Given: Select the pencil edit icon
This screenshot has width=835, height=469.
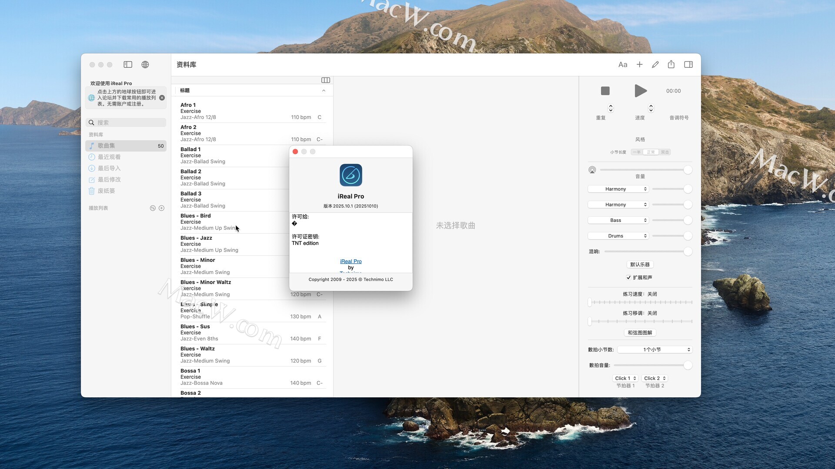Looking at the screenshot, I should (x=655, y=65).
